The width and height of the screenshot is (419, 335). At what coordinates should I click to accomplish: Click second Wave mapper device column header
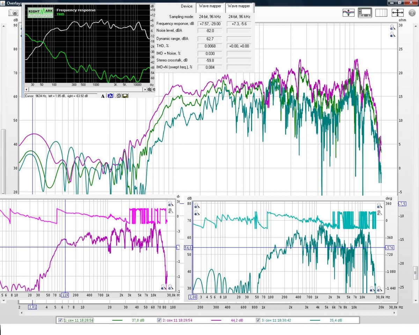tap(239, 6)
